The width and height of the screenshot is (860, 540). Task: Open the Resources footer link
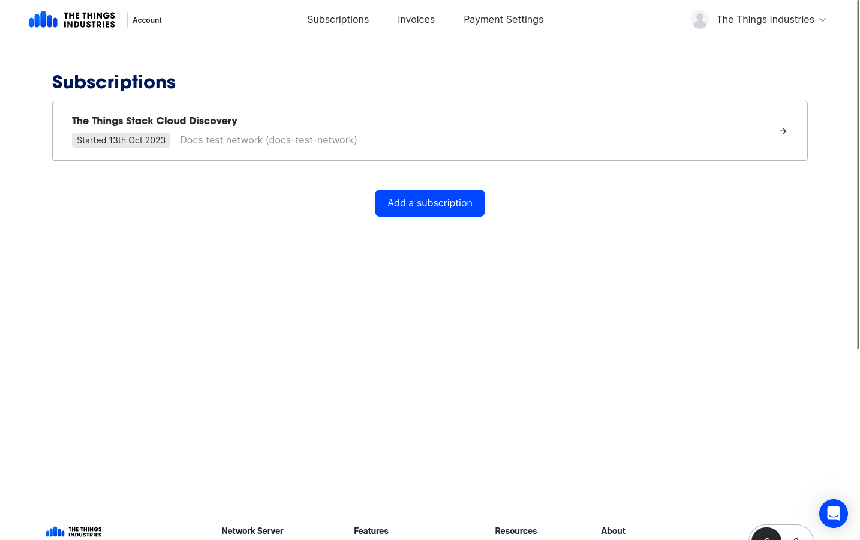516,531
